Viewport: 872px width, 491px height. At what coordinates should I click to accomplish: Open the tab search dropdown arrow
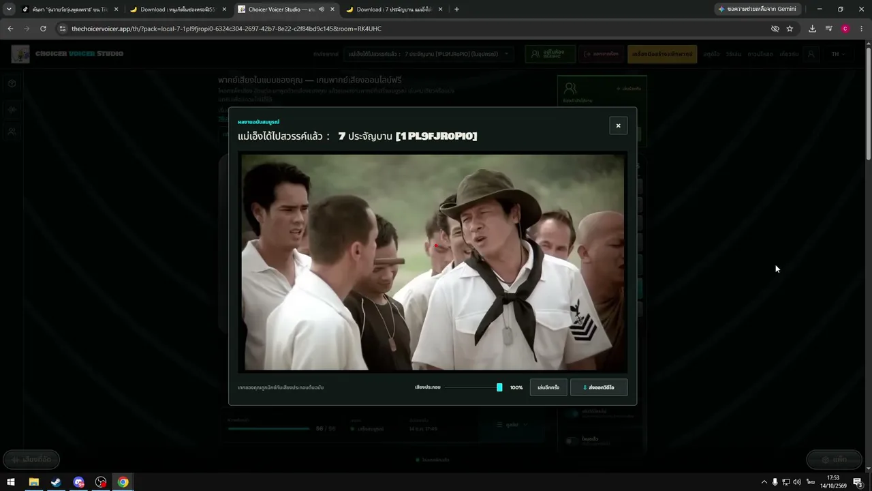[x=9, y=10]
